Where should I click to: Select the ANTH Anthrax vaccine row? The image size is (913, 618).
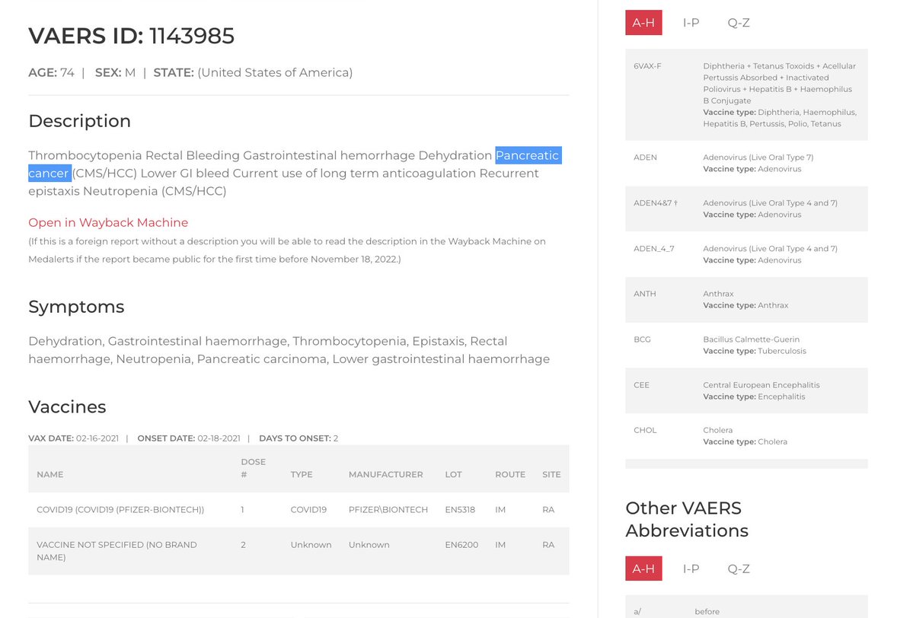(745, 299)
